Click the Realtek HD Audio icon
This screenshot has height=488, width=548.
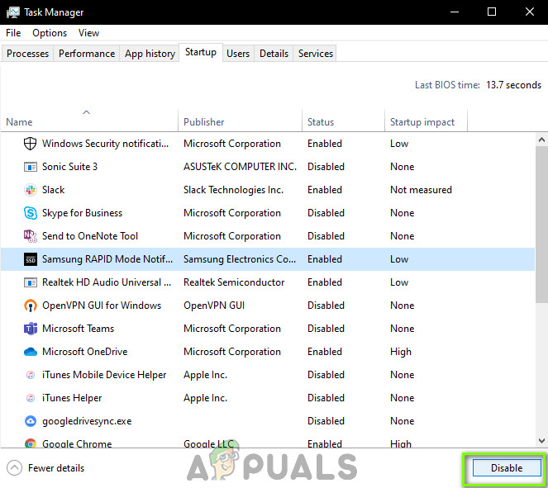point(31,282)
